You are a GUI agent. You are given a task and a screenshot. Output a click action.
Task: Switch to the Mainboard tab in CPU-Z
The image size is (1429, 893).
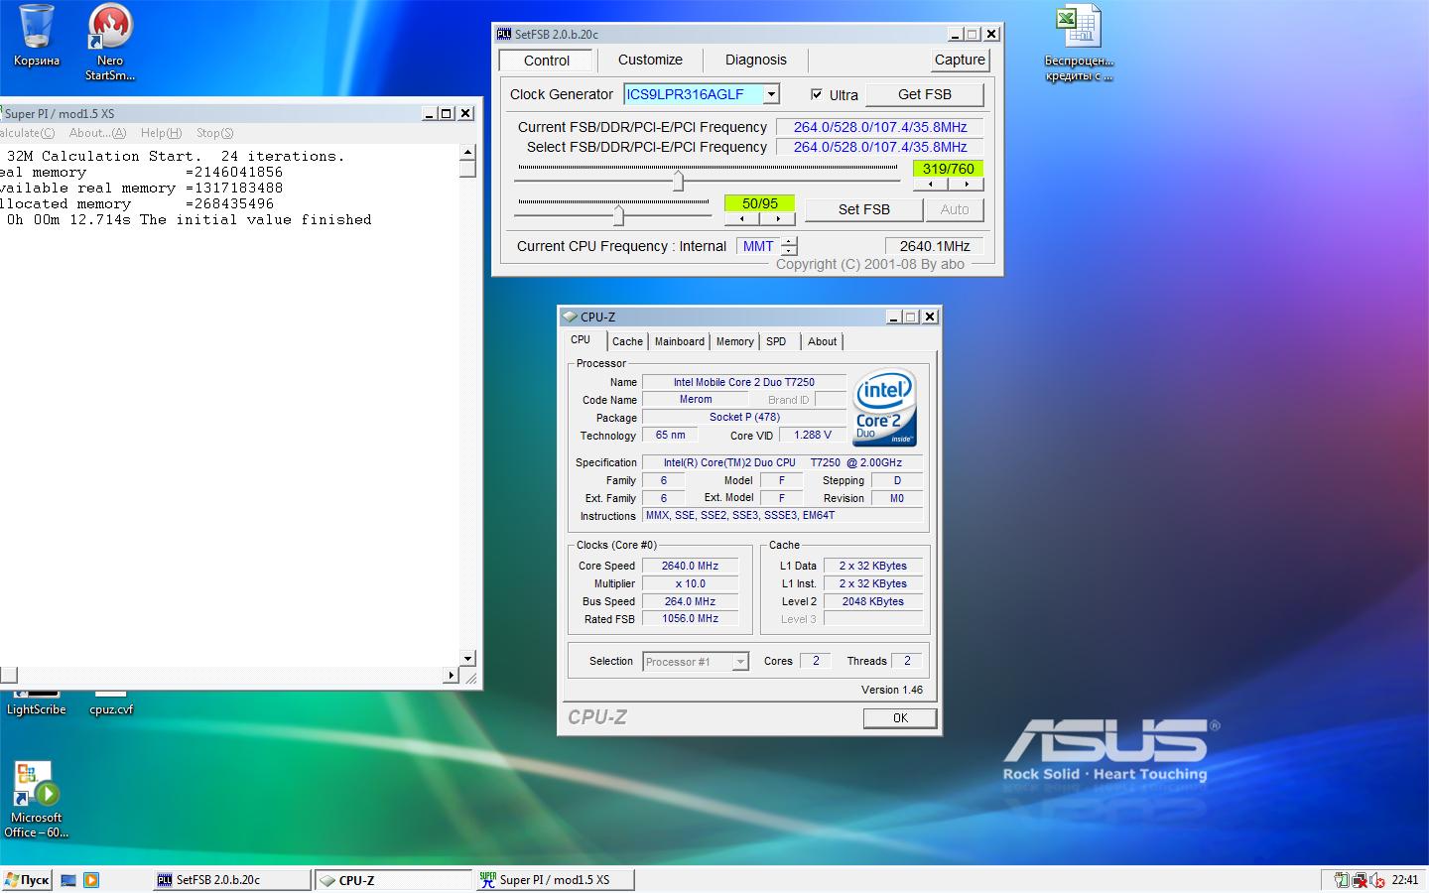(680, 341)
